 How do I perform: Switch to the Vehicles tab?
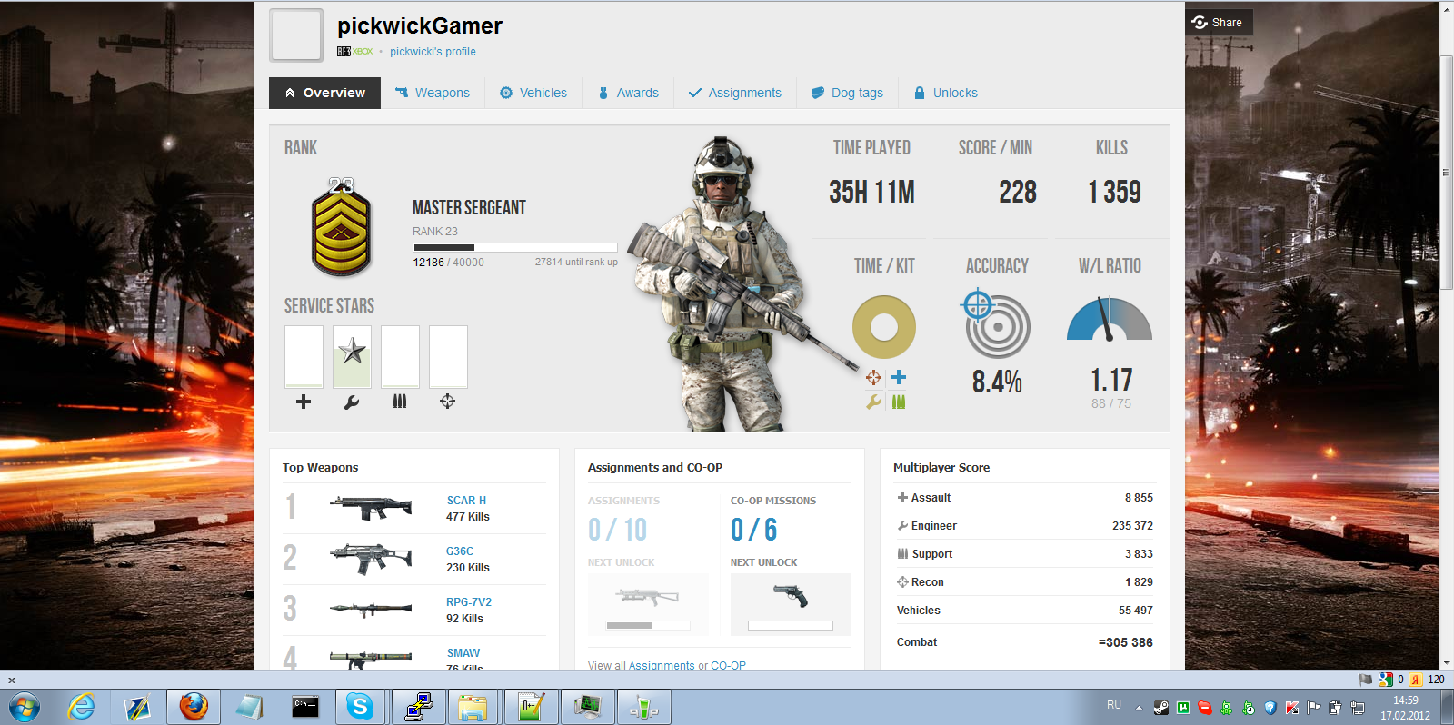pos(533,93)
